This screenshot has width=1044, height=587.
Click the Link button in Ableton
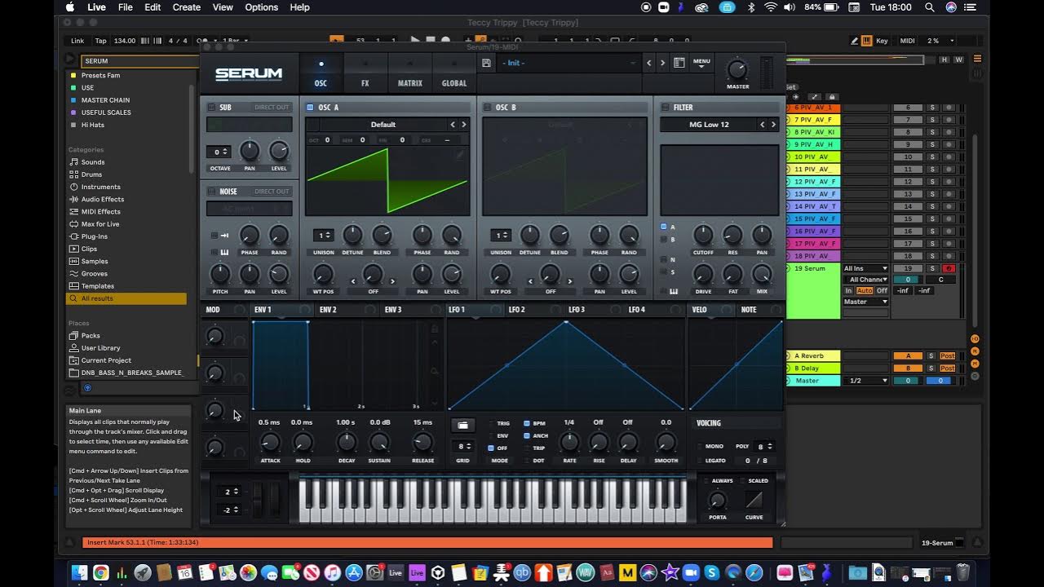(77, 40)
